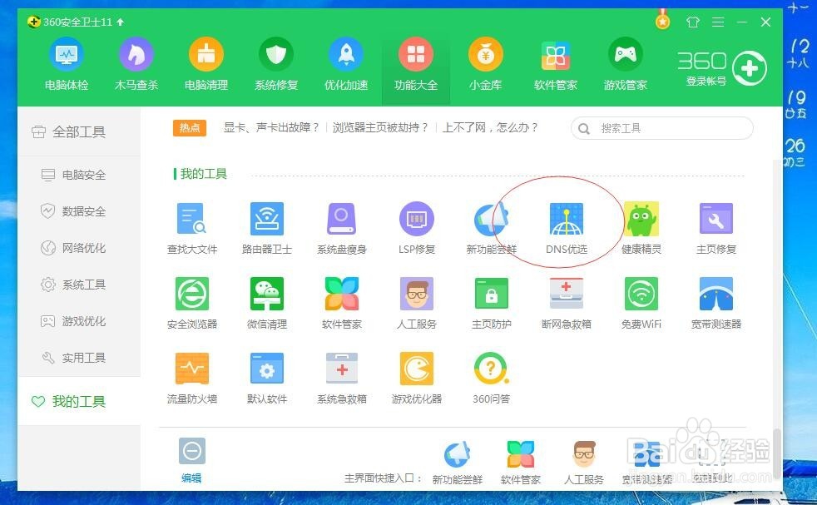
Task: Start a 木马查杀 trojan scan
Action: (136, 62)
